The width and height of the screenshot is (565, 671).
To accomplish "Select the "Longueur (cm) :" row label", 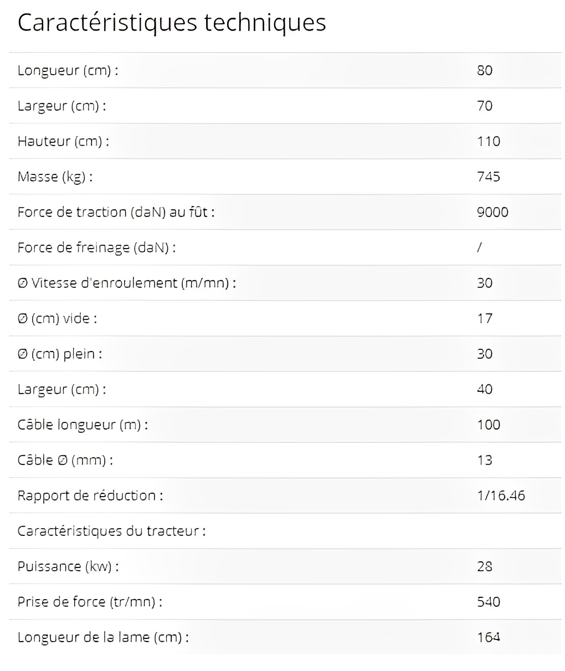I will (68, 71).
